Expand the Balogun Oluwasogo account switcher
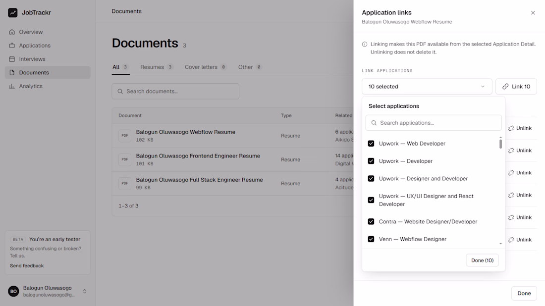Viewport: 545px width, 306px height. [84, 292]
